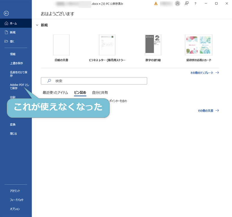Click the arrow beside その他のテンプレート
The image size is (232, 217).
point(217,73)
